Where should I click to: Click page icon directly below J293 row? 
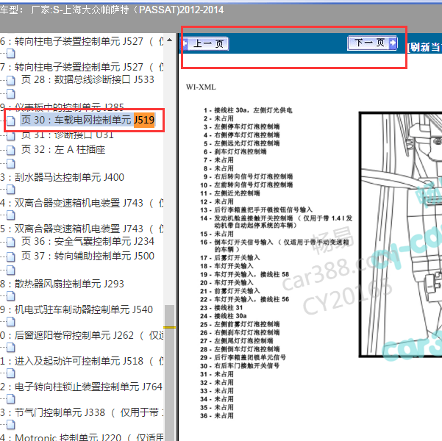11,296
